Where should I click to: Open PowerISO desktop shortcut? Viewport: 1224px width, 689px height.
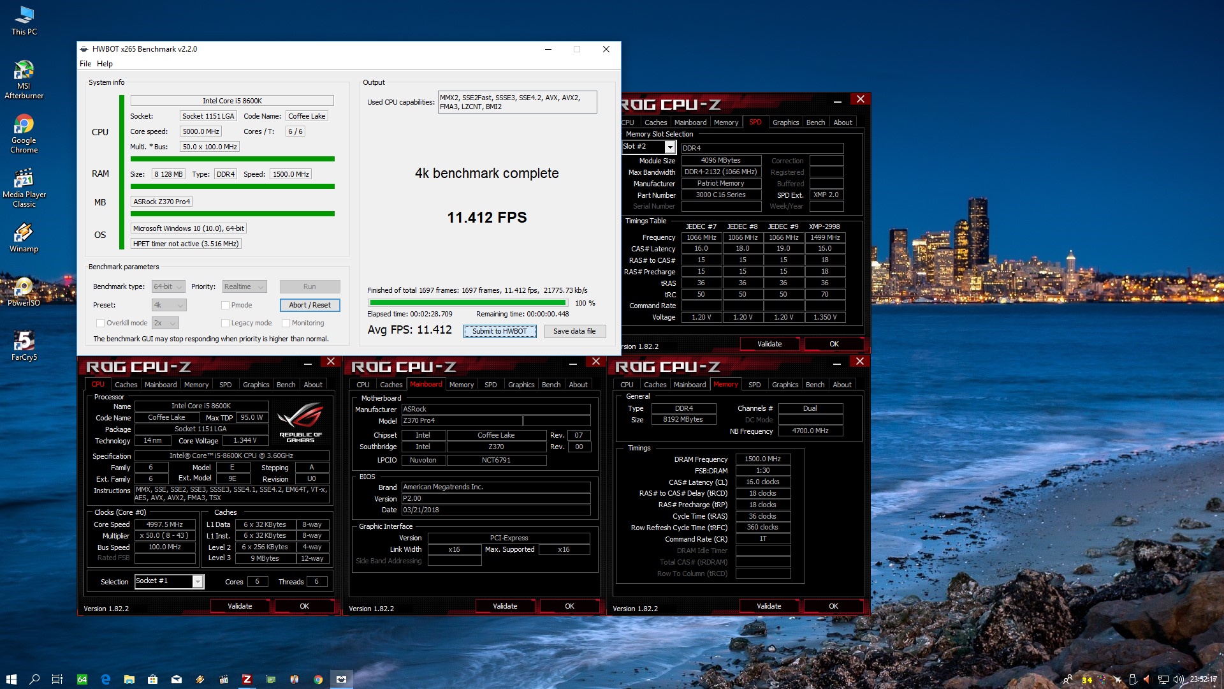[x=24, y=292]
